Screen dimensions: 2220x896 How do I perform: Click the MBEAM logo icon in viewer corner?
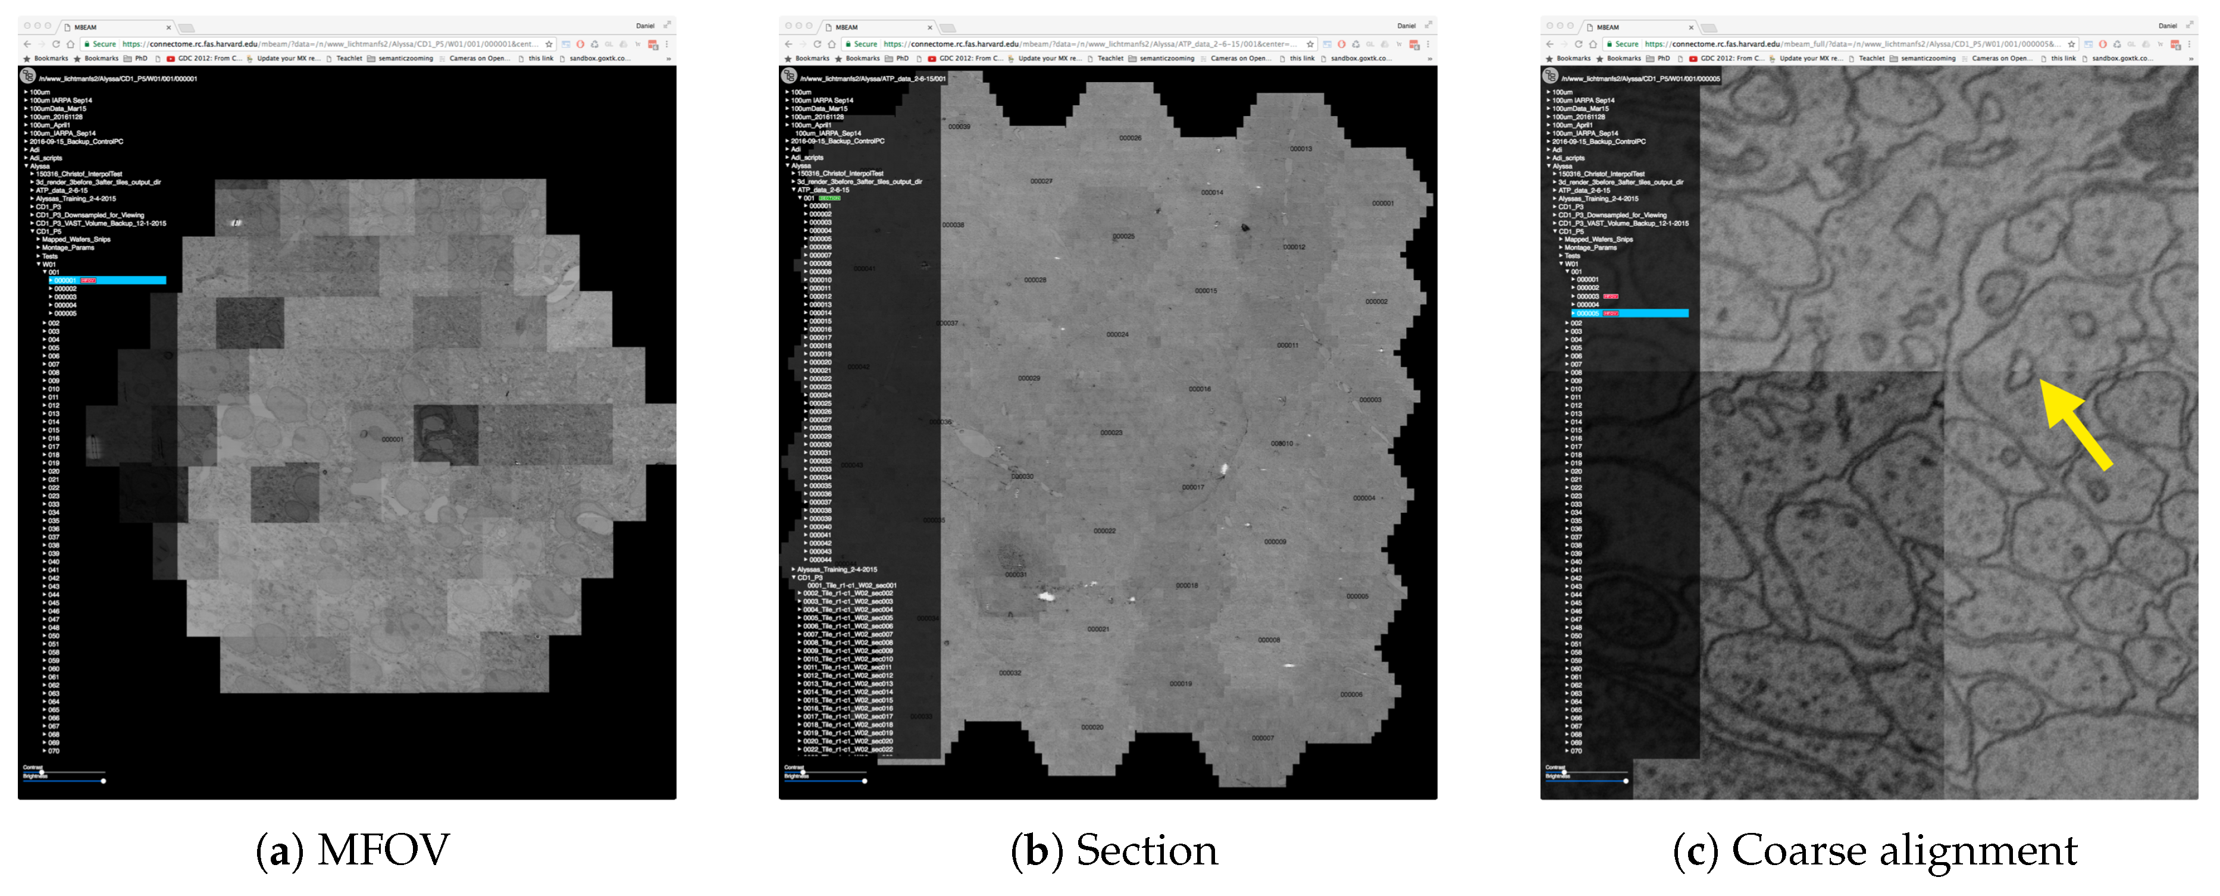click(27, 77)
